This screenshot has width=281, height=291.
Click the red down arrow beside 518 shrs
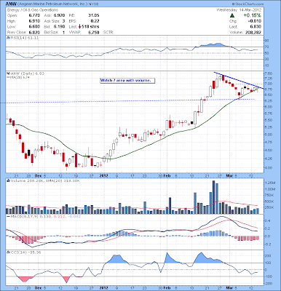click(79, 27)
